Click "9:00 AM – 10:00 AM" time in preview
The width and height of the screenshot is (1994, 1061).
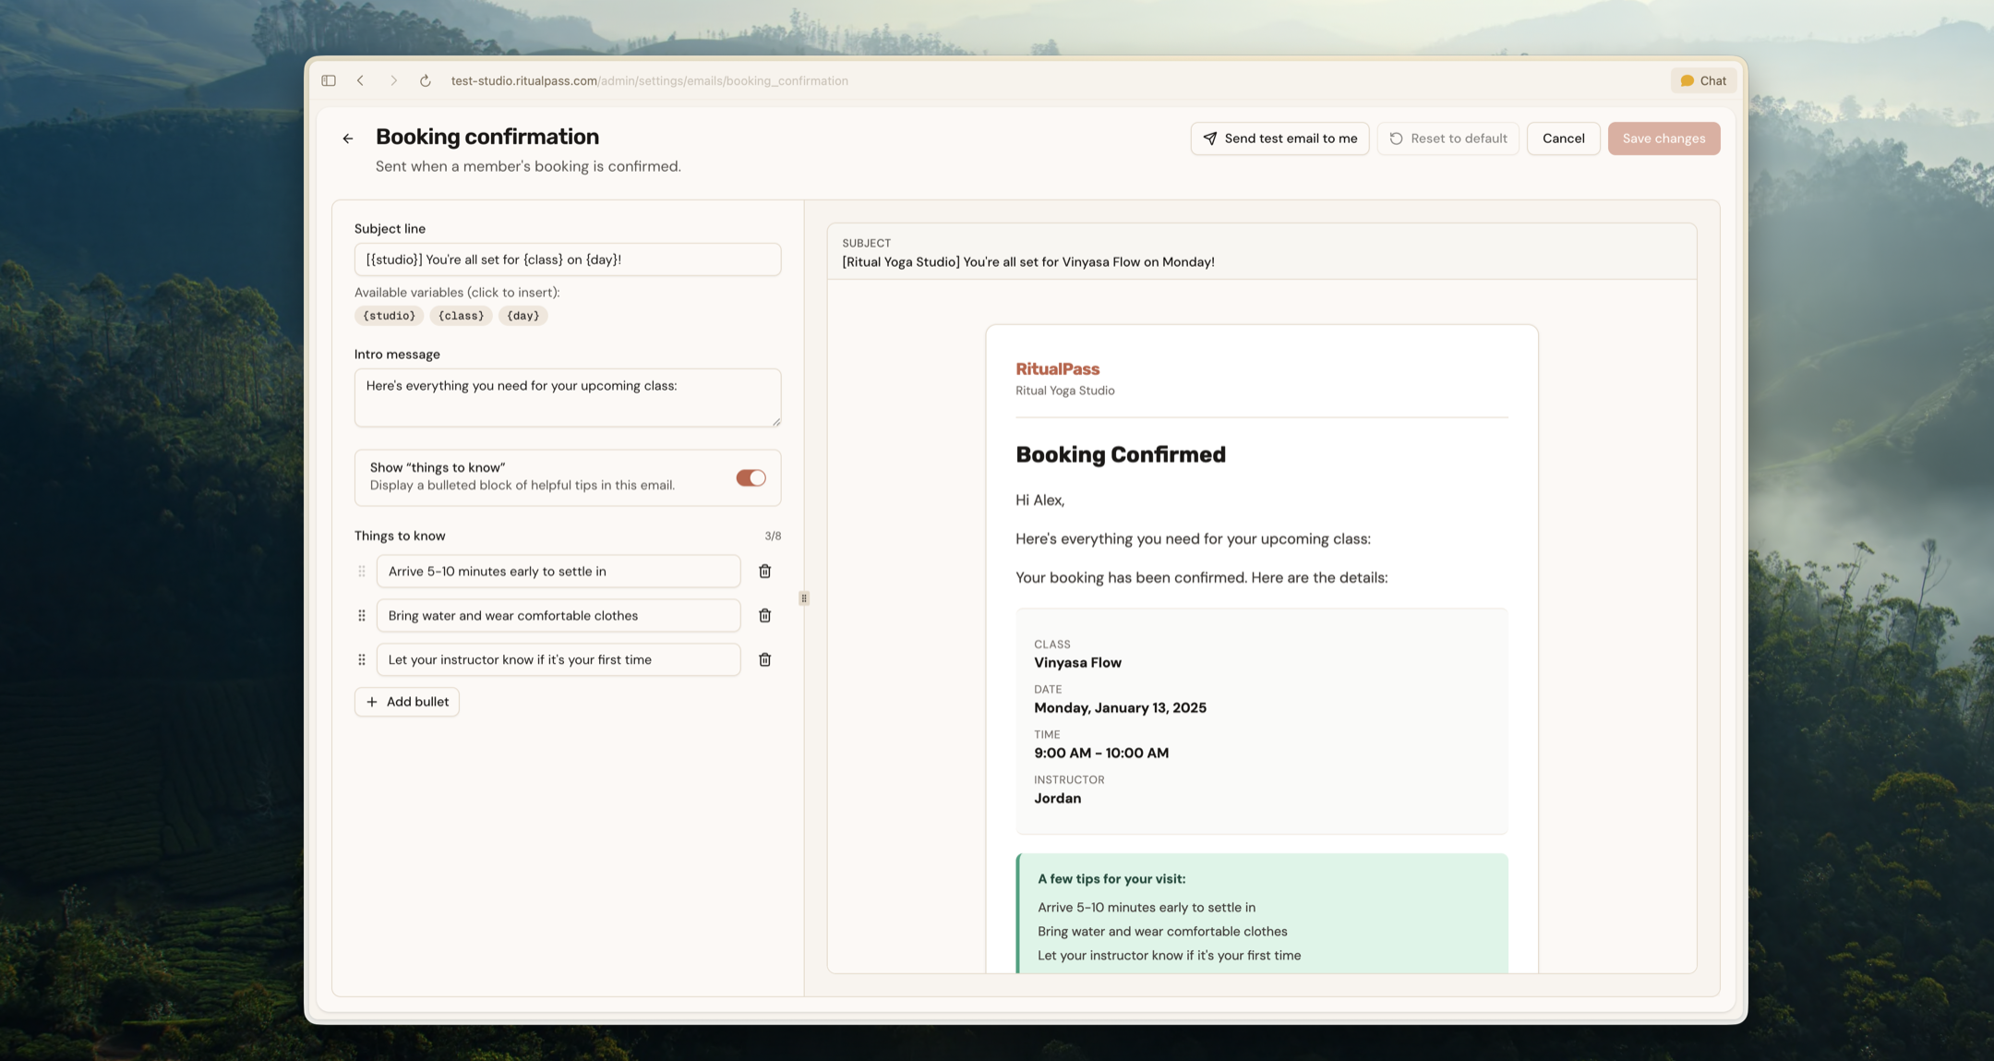point(1101,754)
